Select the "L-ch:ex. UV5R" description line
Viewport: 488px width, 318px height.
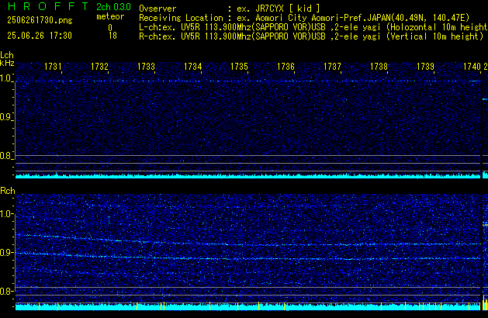click(x=313, y=27)
